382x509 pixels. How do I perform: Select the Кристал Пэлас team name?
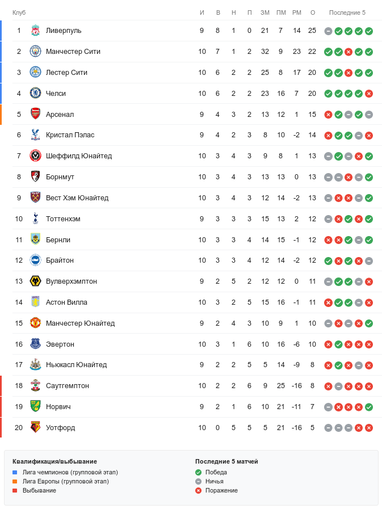70,135
